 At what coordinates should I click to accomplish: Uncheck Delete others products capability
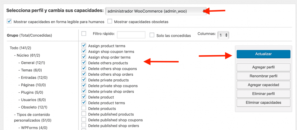[84, 62]
